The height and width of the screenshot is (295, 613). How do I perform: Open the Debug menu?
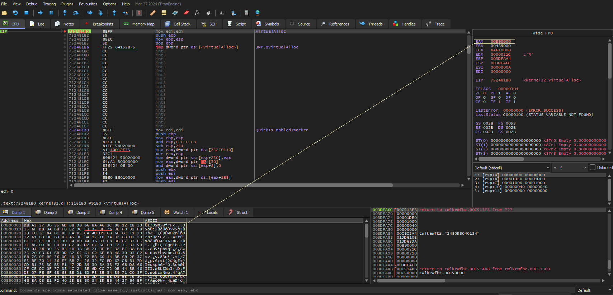tap(32, 4)
